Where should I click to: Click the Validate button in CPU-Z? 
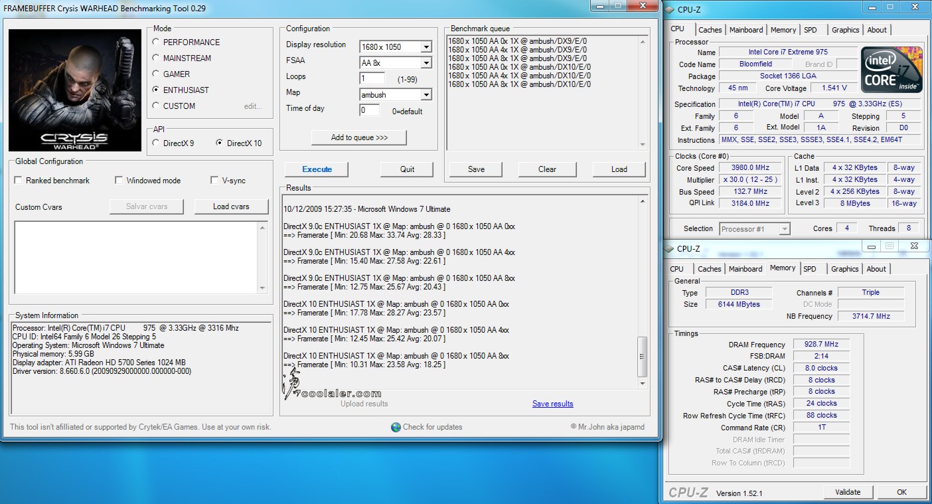coord(848,492)
